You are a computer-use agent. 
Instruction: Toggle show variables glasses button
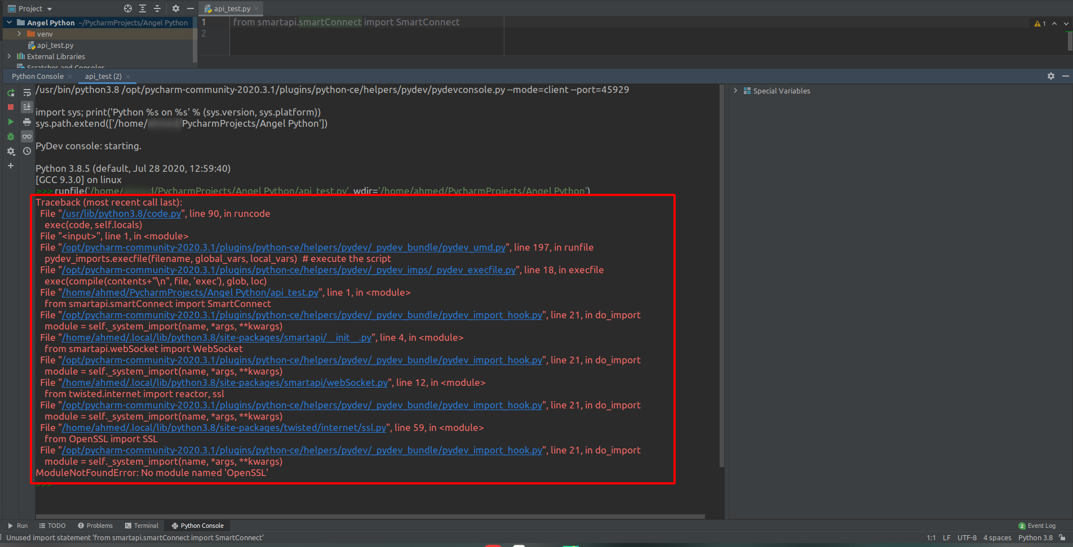(26, 136)
